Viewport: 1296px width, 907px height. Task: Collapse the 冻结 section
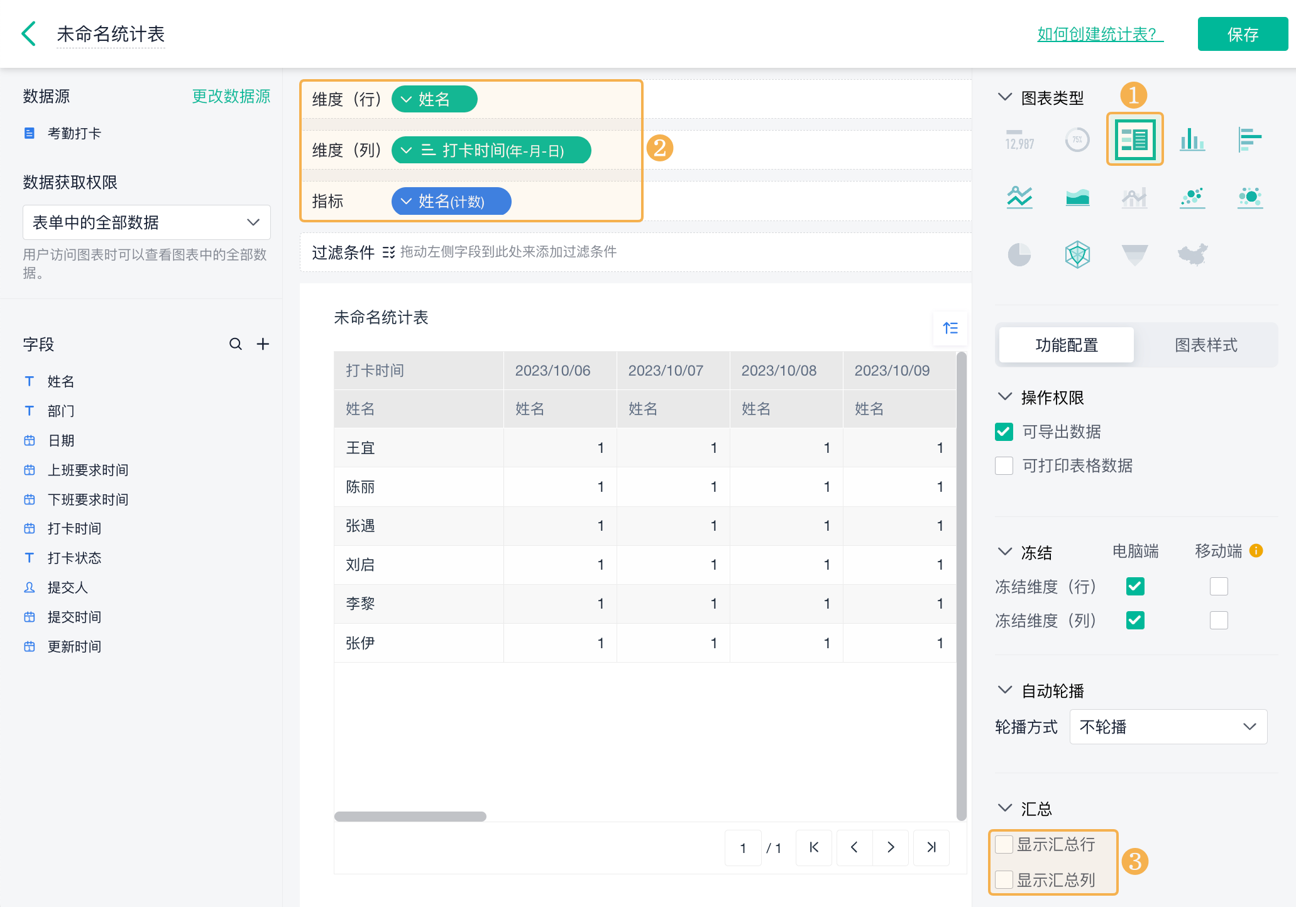coord(1005,552)
